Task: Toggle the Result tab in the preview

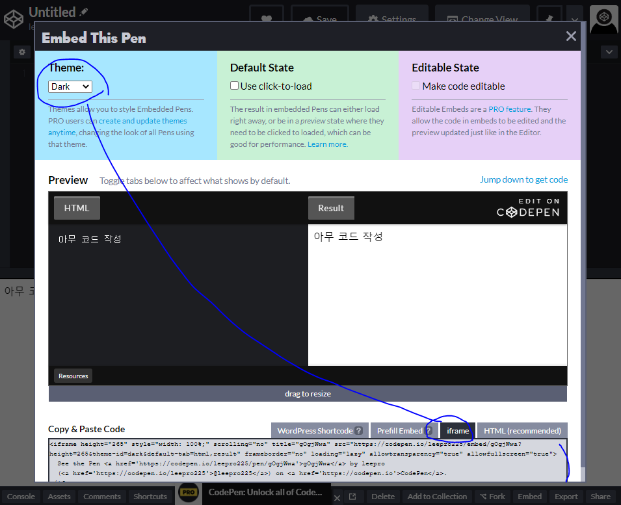Action: pyautogui.click(x=331, y=208)
